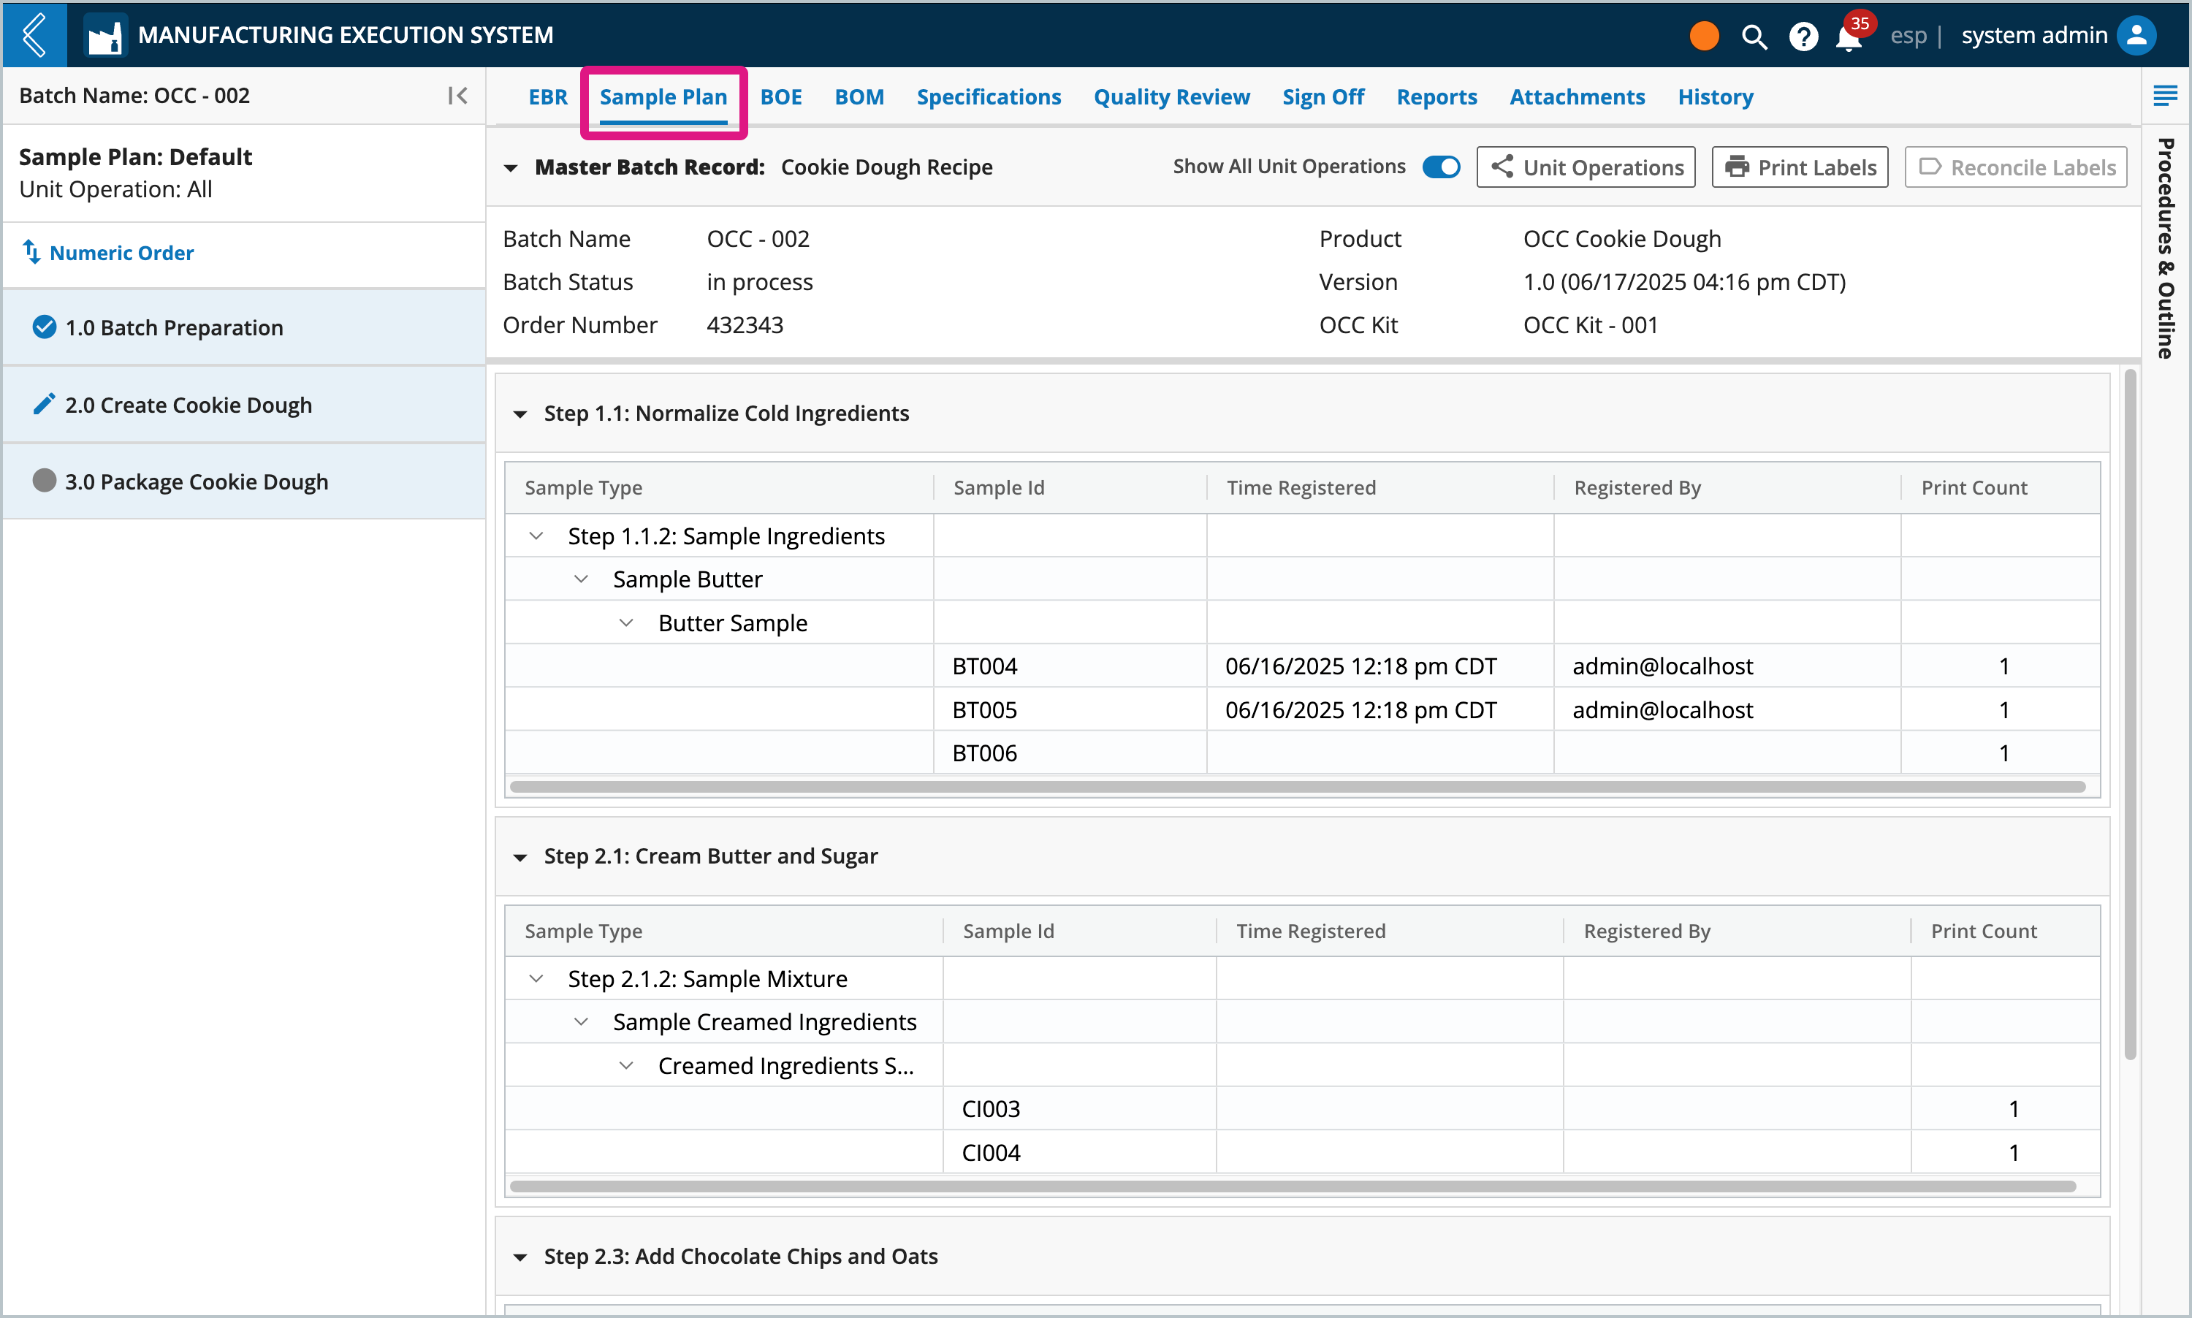Click Time Registered header in Step 2.1 table

click(x=1390, y=931)
